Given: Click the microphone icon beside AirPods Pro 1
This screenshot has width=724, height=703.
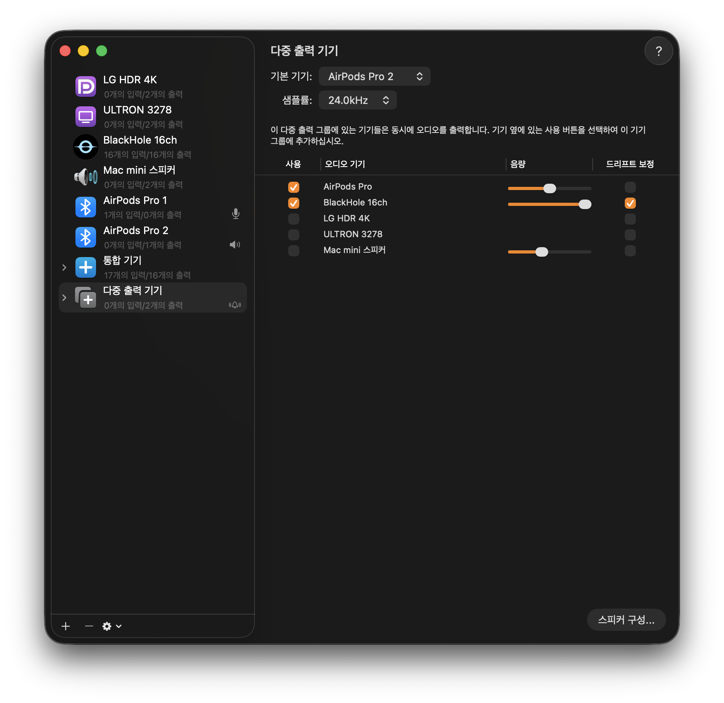Looking at the screenshot, I should [235, 214].
